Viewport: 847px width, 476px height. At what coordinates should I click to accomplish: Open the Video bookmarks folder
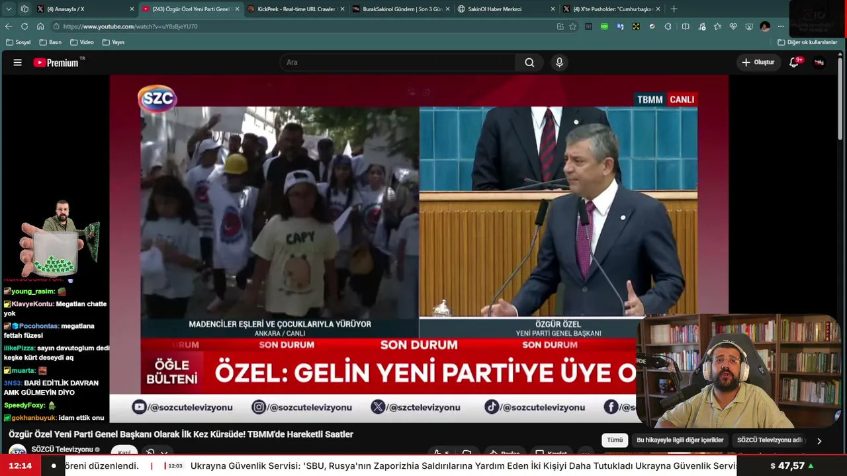[82, 42]
